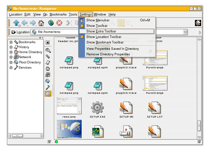Open the Help menu
The height and width of the screenshot is (155, 208).
(x=112, y=14)
